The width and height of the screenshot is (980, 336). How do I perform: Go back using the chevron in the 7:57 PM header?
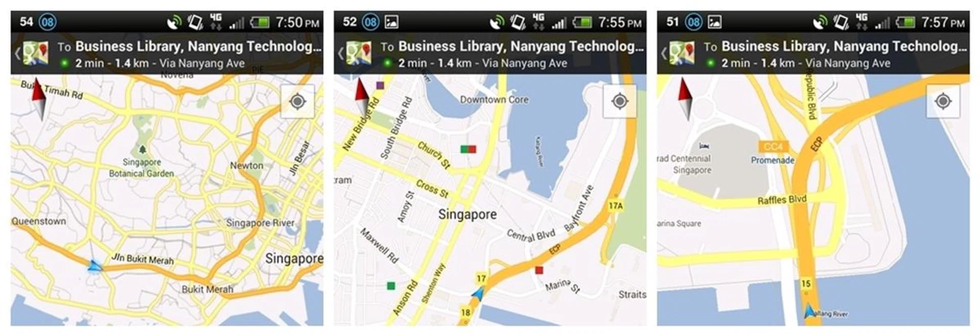click(x=664, y=53)
